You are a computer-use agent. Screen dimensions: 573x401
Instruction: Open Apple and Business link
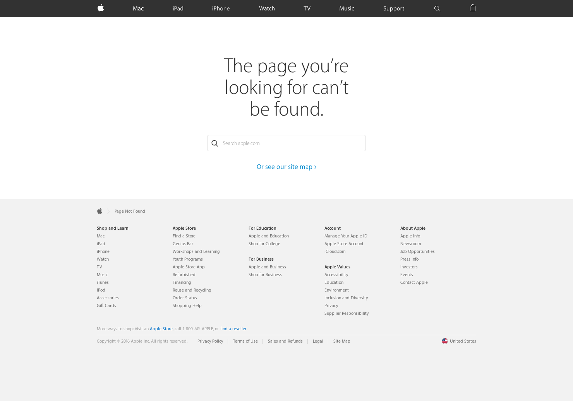267,267
